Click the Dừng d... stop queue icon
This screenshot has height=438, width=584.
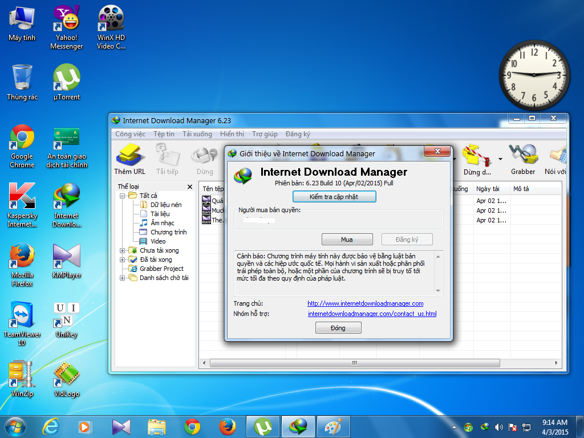tap(477, 160)
